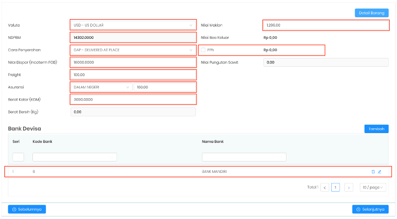Viewport: 397px width, 219px height.
Task: Click the Detail Barang button
Action: point(371,13)
